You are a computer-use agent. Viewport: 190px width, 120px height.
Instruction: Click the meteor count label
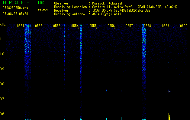pyautogui.click(x=43, y=9)
